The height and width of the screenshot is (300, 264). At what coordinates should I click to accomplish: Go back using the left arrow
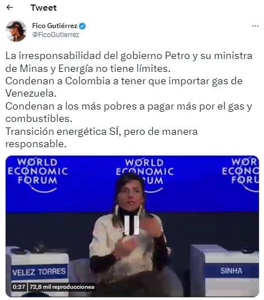(10, 7)
